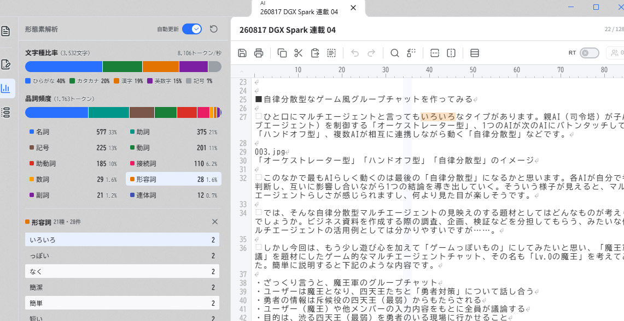Open the collaborators people icon
Image resolution: width=624 pixels, height=321 pixels.
pyautogui.click(x=615, y=53)
